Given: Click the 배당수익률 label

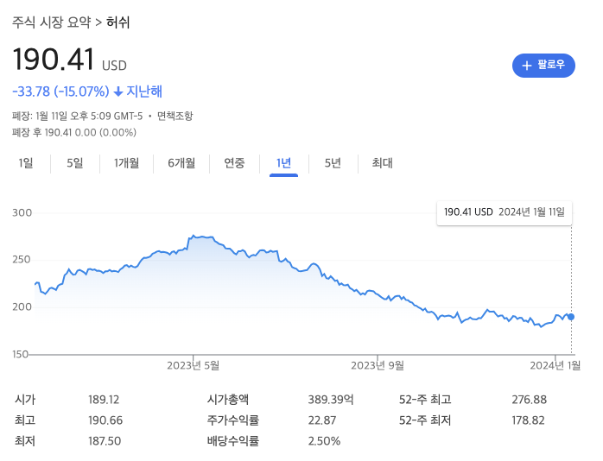Looking at the screenshot, I should tap(233, 441).
